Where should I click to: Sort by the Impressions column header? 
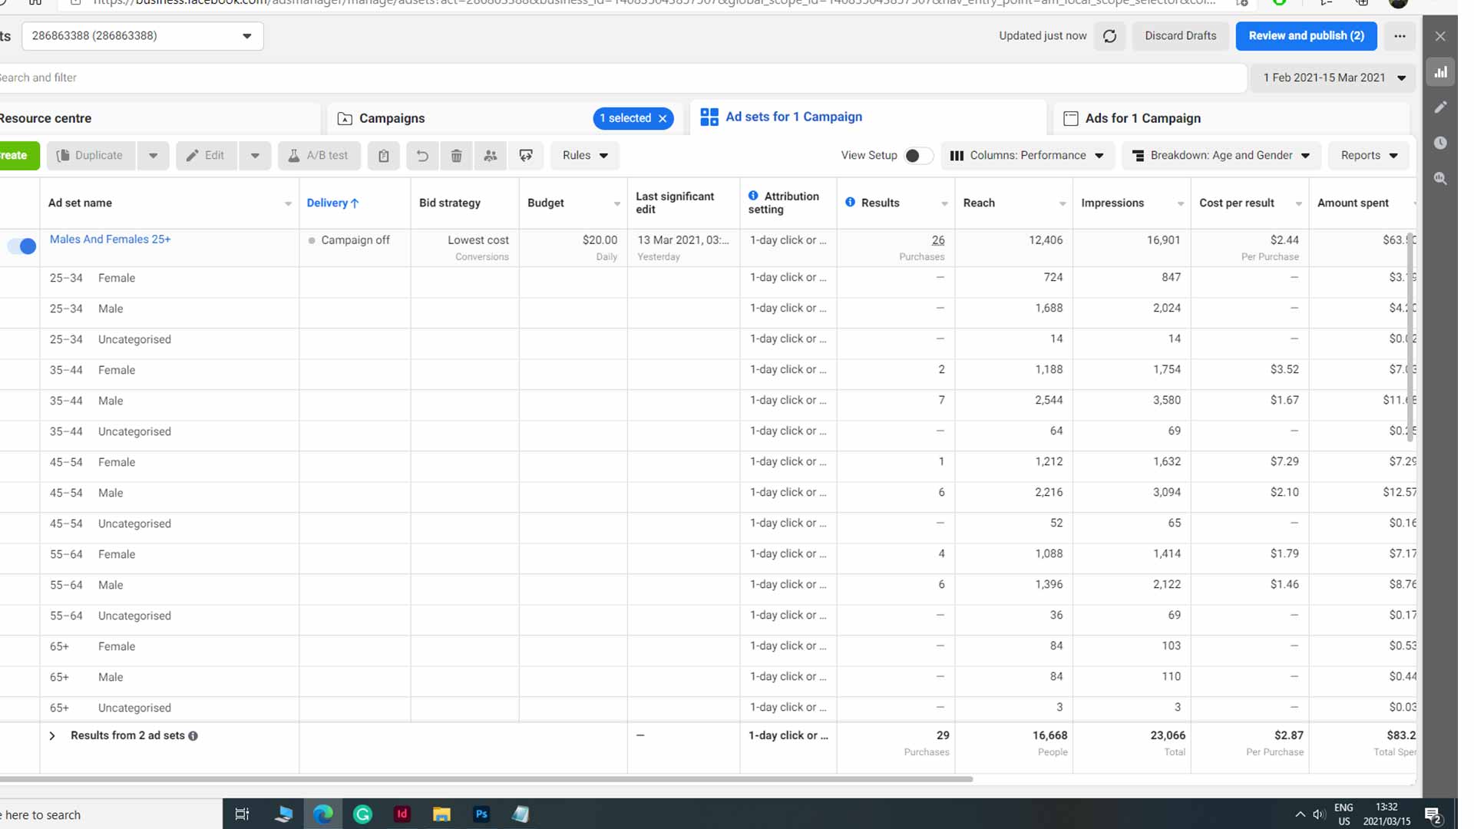pyautogui.click(x=1112, y=203)
